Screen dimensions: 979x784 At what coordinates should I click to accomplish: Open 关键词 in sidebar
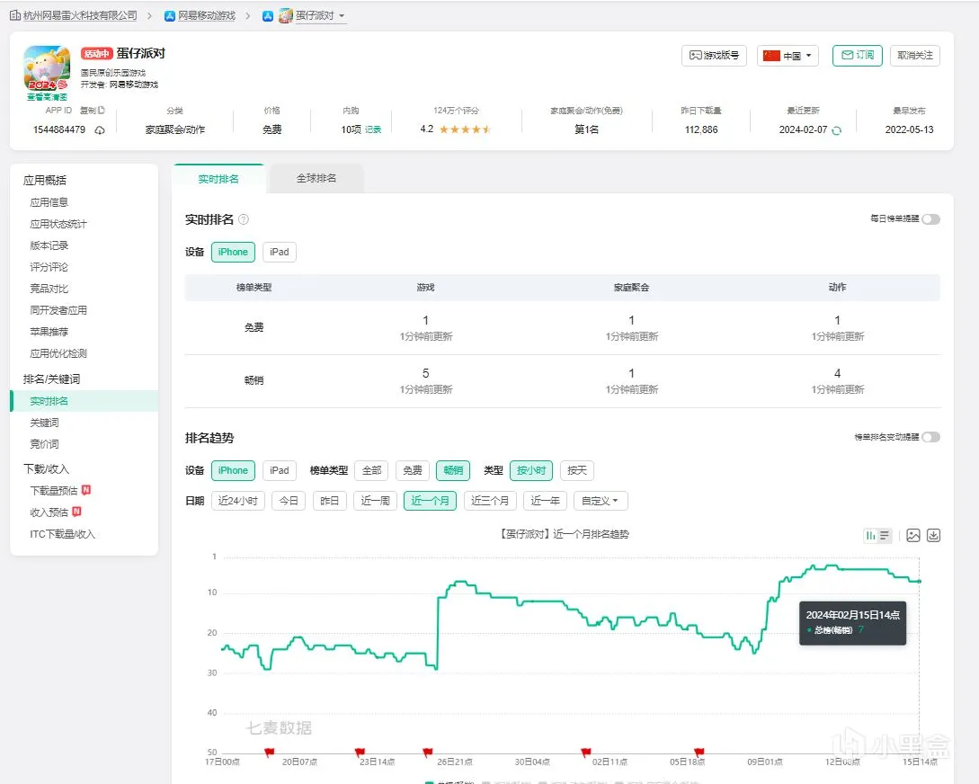pyautogui.click(x=44, y=423)
